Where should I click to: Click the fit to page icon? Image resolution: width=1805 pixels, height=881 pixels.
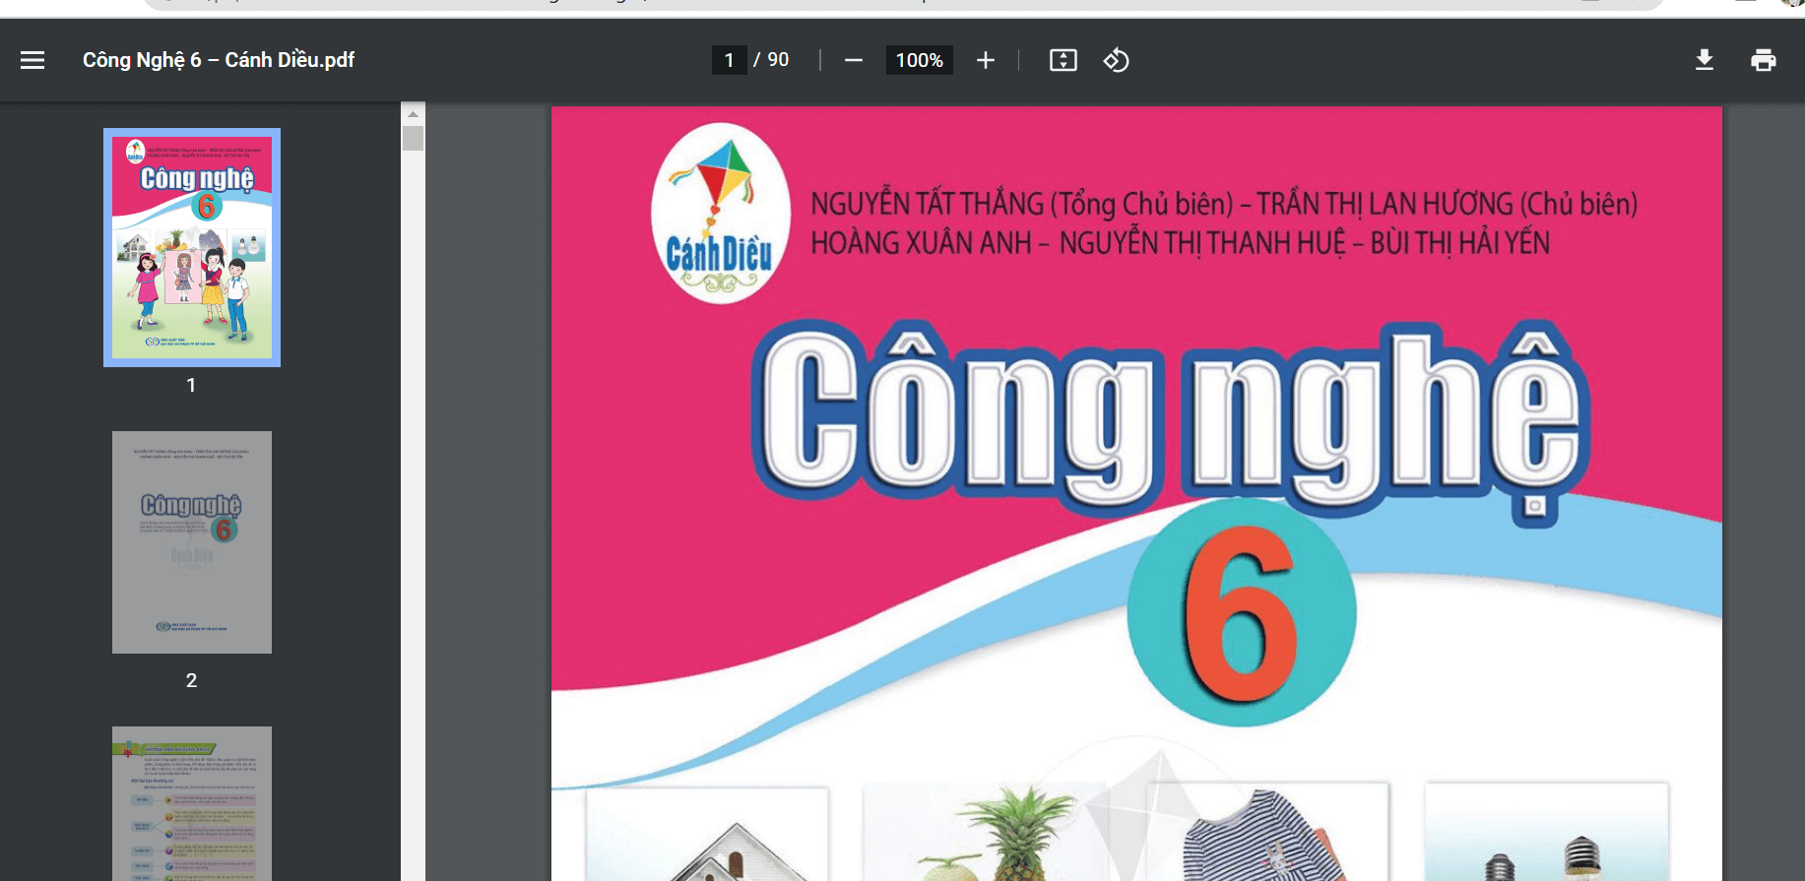coord(1064,60)
